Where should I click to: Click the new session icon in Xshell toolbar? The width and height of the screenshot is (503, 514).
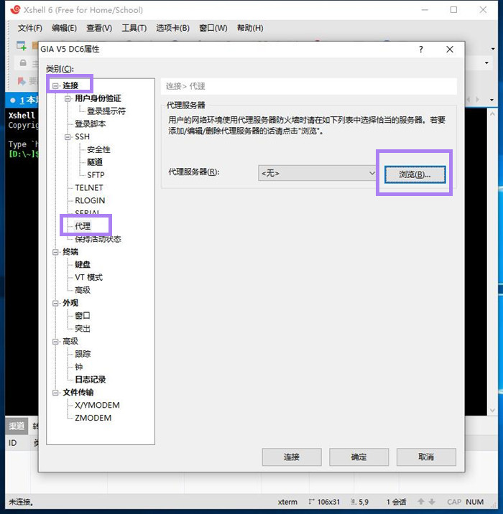(22, 46)
